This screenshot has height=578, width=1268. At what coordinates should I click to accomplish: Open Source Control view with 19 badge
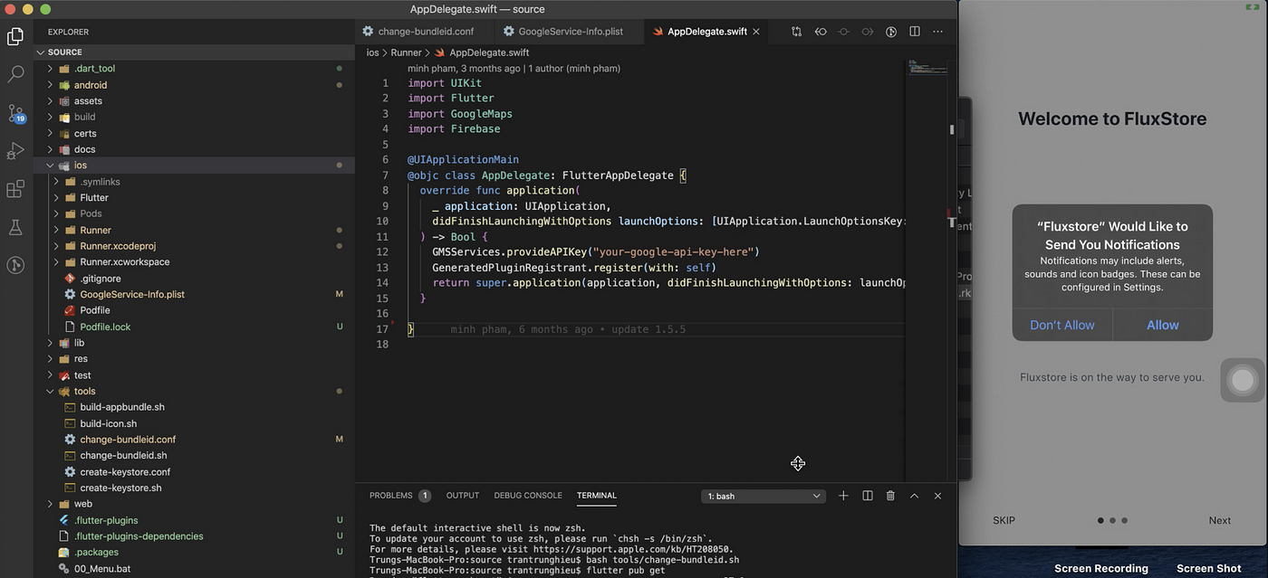pos(15,113)
